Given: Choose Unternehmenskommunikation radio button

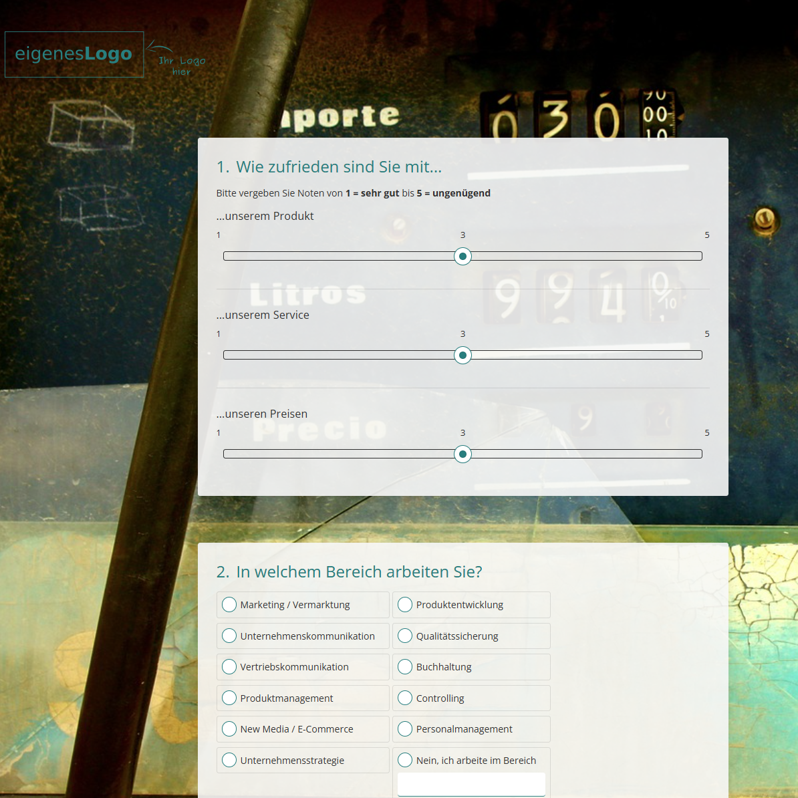Looking at the screenshot, I should 229,636.
